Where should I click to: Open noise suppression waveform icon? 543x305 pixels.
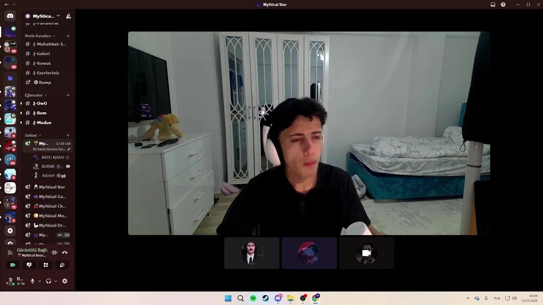(x=55, y=252)
